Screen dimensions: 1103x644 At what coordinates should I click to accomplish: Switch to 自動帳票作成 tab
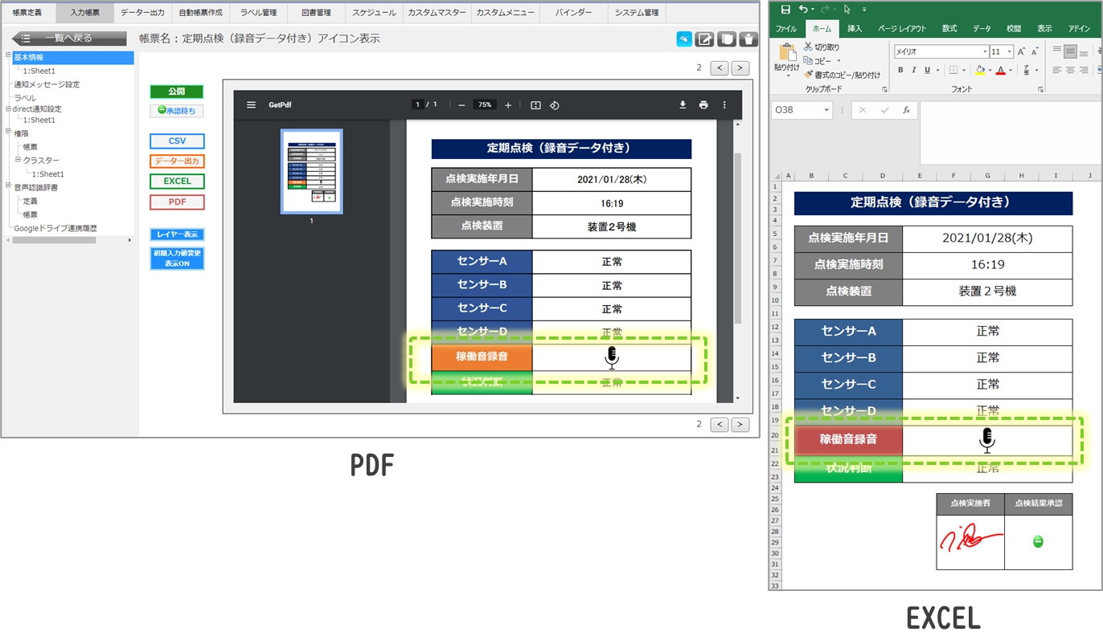[x=200, y=13]
